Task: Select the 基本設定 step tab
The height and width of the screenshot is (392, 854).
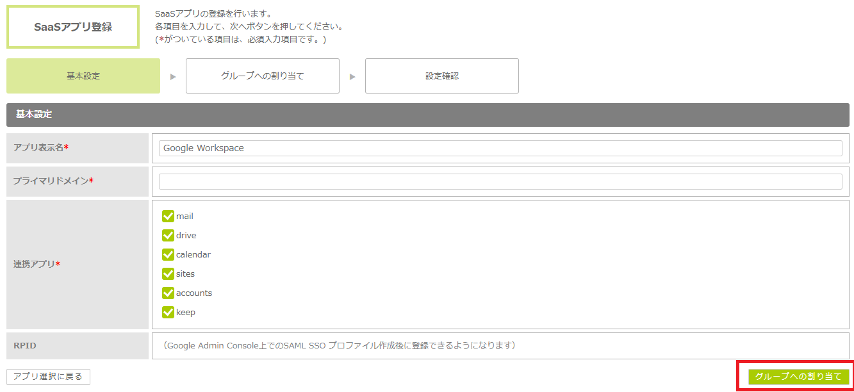Action: coord(83,76)
